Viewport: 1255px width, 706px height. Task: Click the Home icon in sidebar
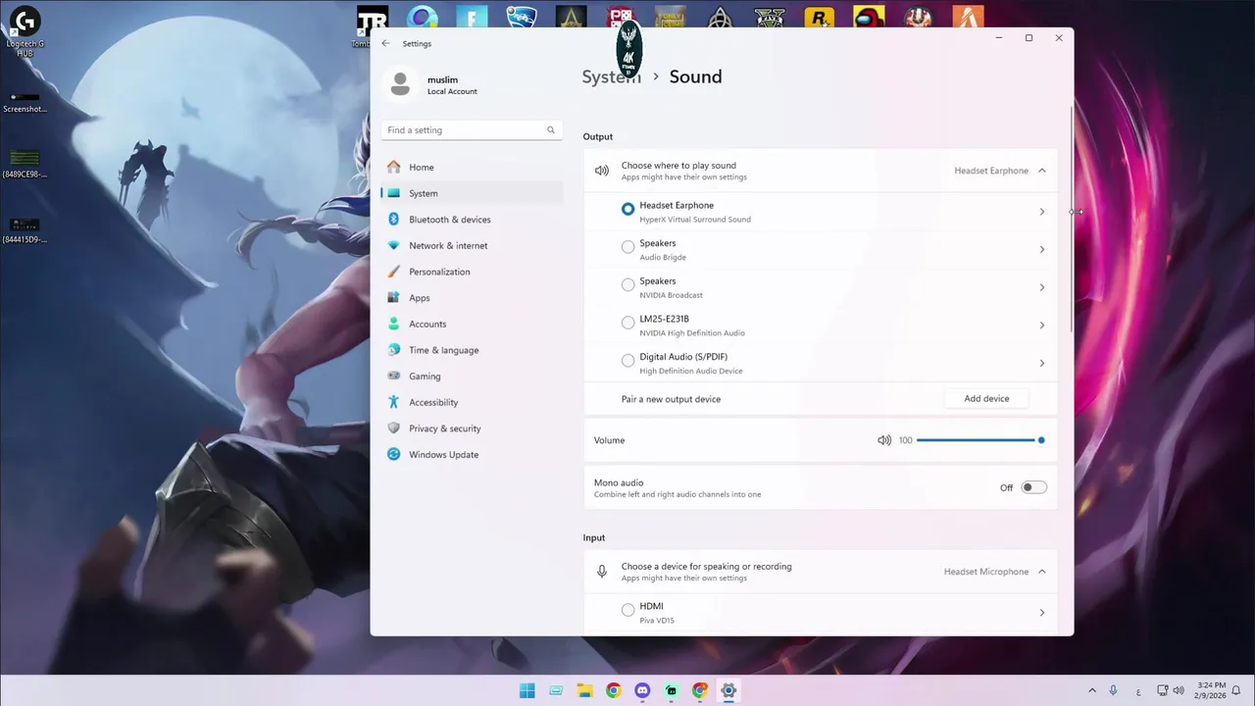tap(393, 167)
